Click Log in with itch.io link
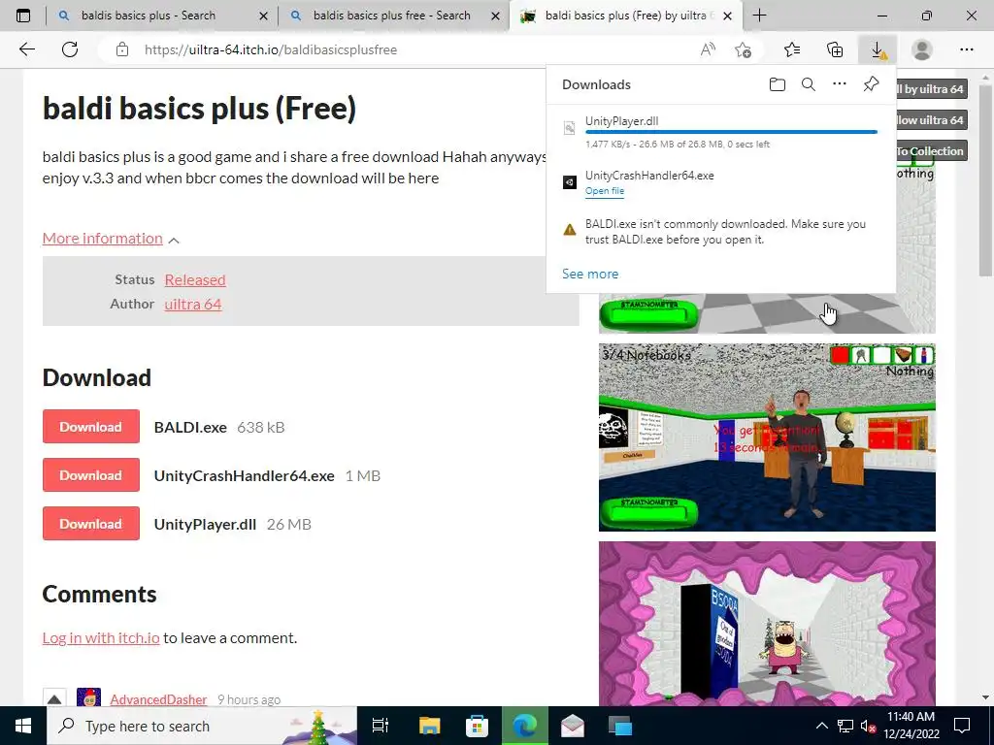 101,638
